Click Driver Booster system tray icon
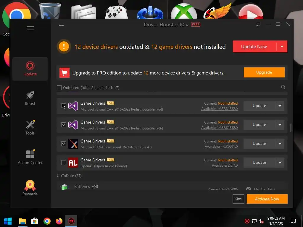 pyautogui.click(x=247, y=221)
